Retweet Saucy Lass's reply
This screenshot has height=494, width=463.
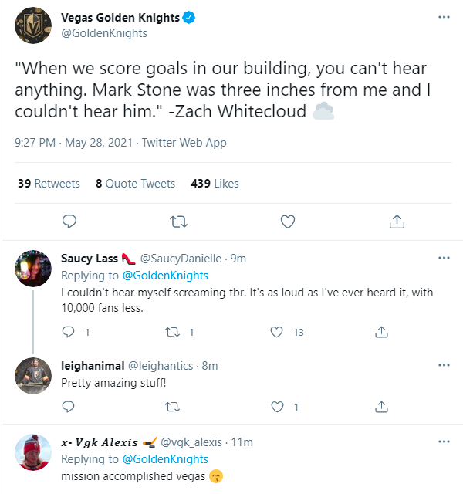pyautogui.click(x=173, y=332)
